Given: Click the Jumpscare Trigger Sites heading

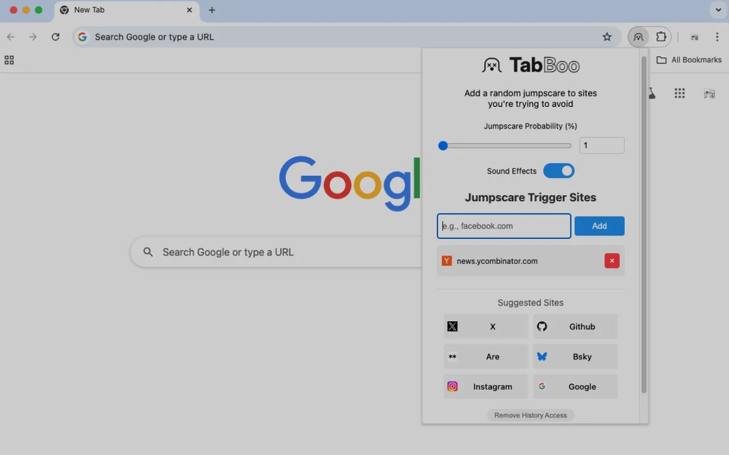Looking at the screenshot, I should (x=531, y=197).
